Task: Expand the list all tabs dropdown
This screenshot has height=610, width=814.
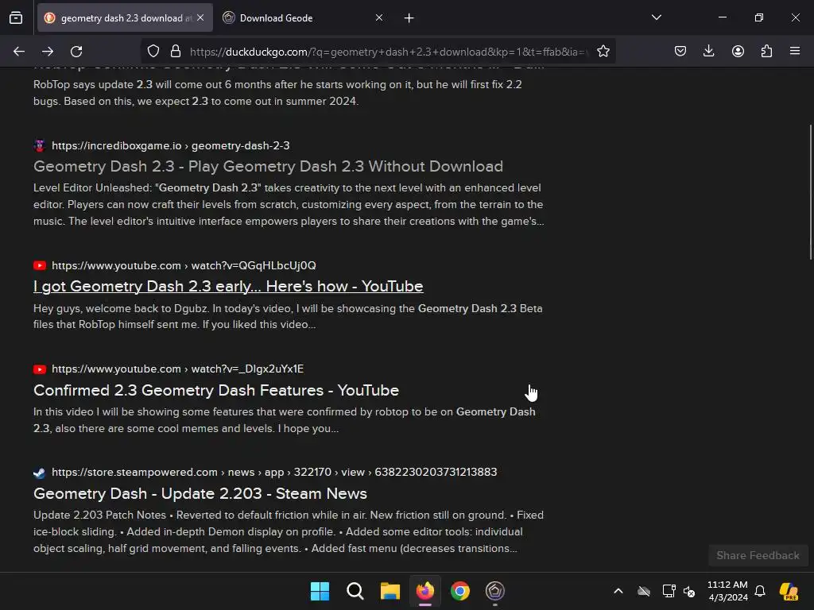Action: pyautogui.click(x=656, y=17)
